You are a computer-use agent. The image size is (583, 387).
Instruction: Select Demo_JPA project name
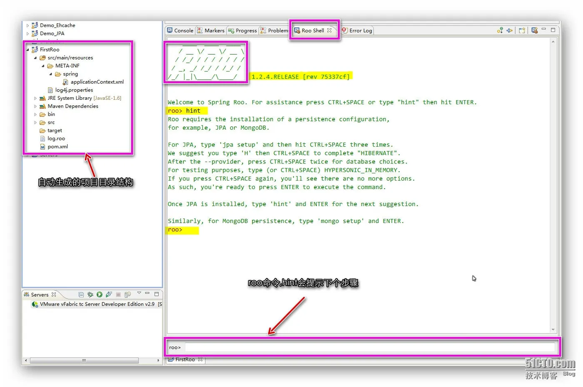(52, 34)
